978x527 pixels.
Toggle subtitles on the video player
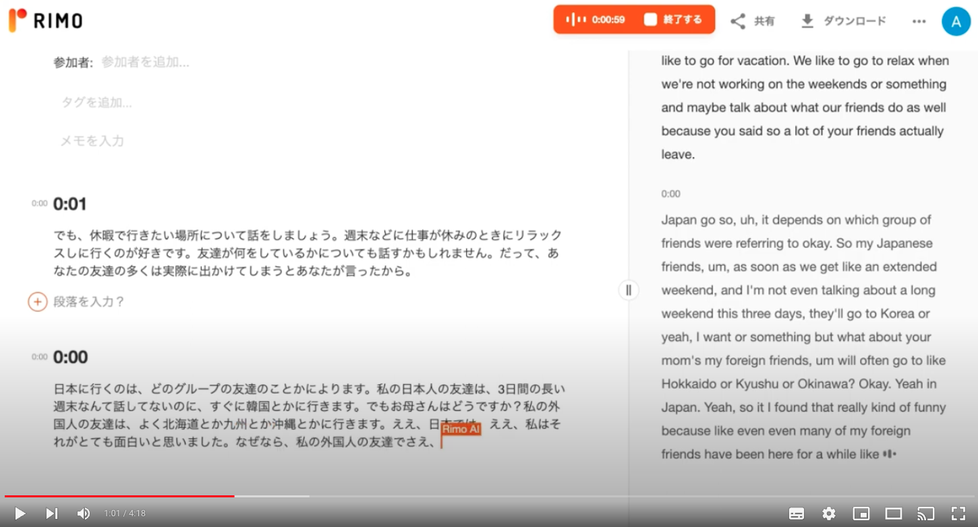click(797, 513)
